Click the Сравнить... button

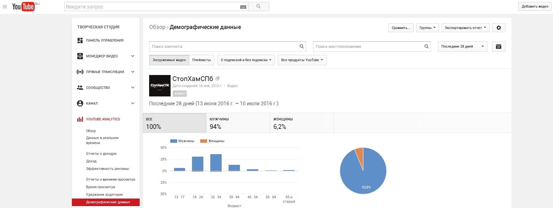pyautogui.click(x=401, y=28)
